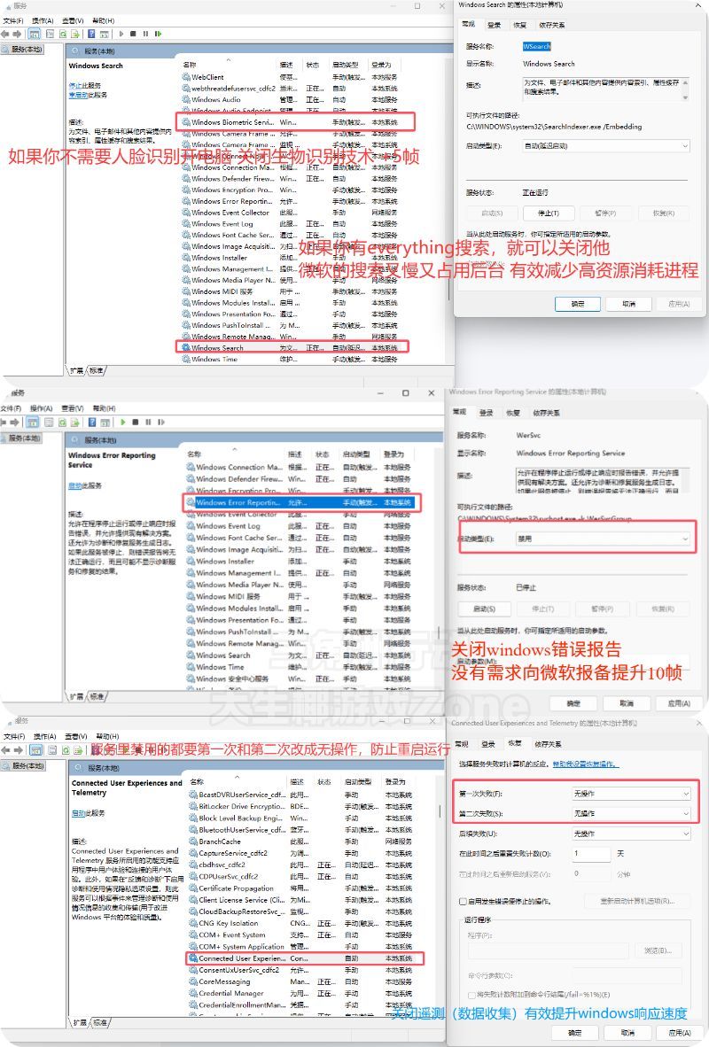
Task: Click Restart Service icon in middle Services toolbar
Action: (x=161, y=422)
